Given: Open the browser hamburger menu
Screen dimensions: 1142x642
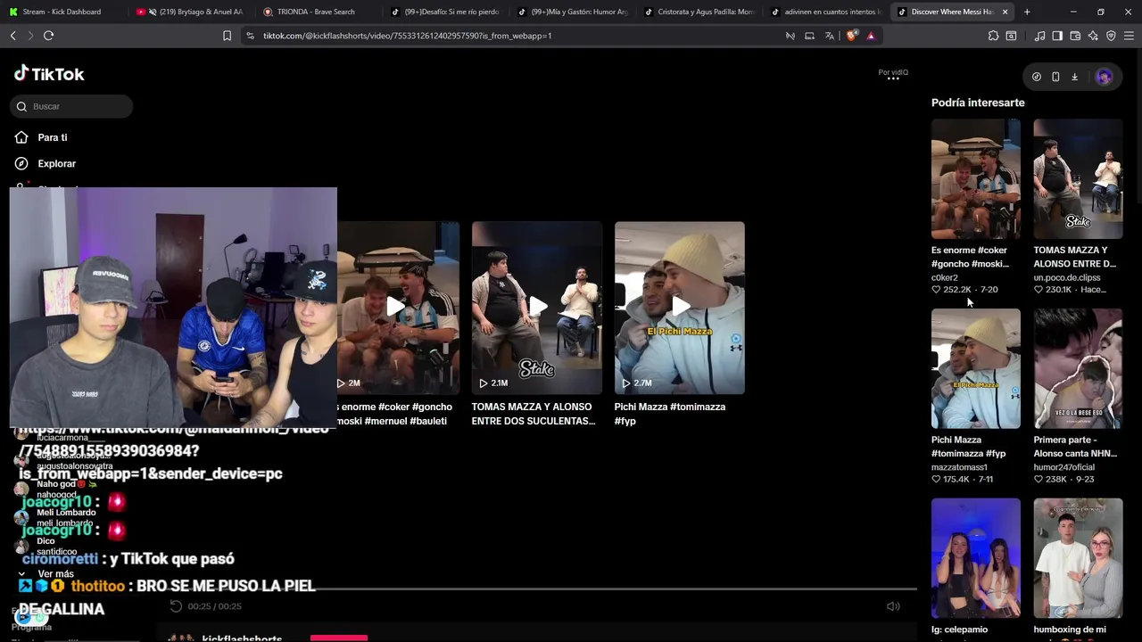Looking at the screenshot, I should pyautogui.click(x=1129, y=36).
